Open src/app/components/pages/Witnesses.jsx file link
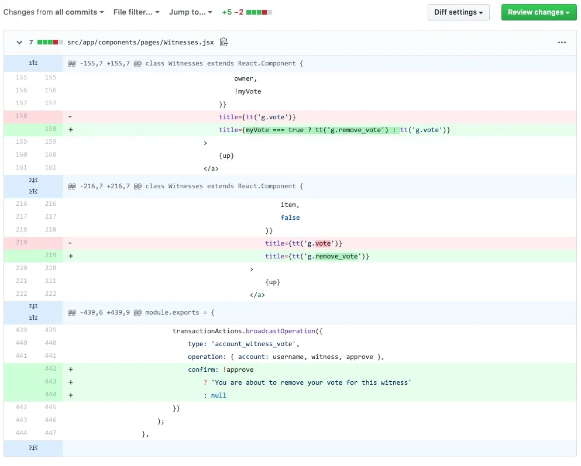Screen dimensions: 581x466 [140, 42]
